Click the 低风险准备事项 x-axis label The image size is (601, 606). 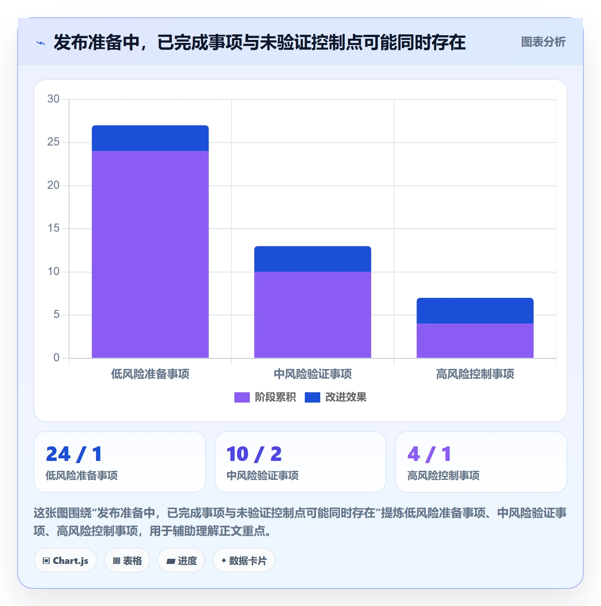150,374
